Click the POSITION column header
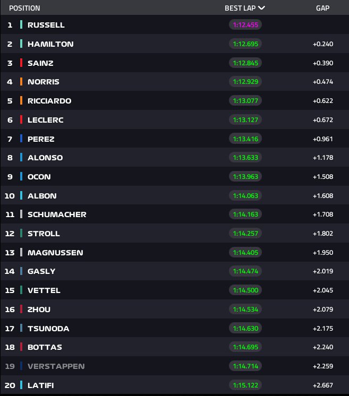This screenshot has height=396, width=349. [24, 8]
